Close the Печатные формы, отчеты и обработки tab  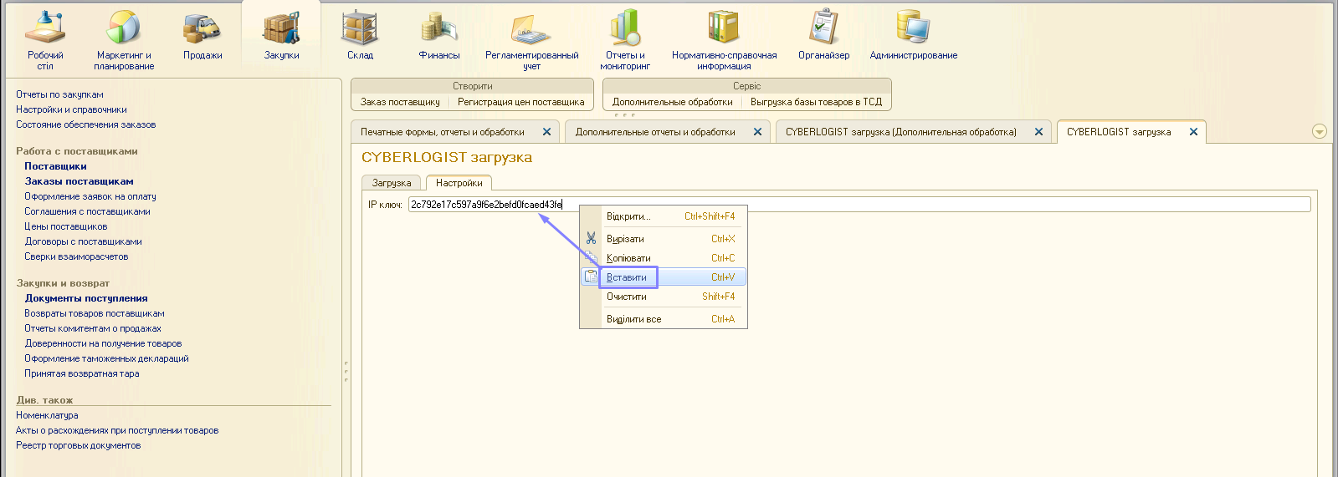(x=546, y=132)
